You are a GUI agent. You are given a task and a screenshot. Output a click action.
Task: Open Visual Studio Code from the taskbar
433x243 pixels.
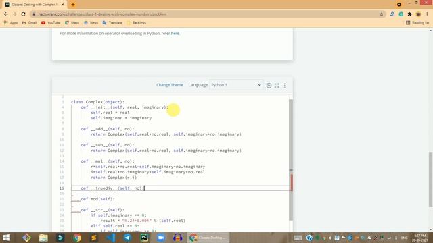coord(111,238)
